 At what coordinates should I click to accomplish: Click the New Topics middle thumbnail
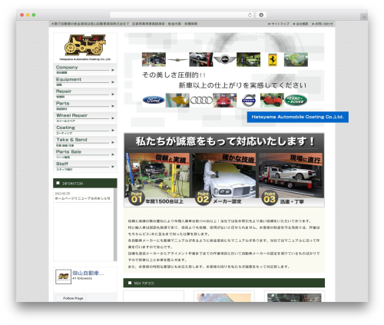tap(223, 297)
